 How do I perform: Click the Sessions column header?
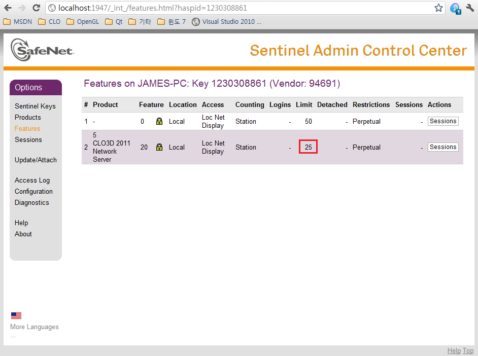pos(409,105)
